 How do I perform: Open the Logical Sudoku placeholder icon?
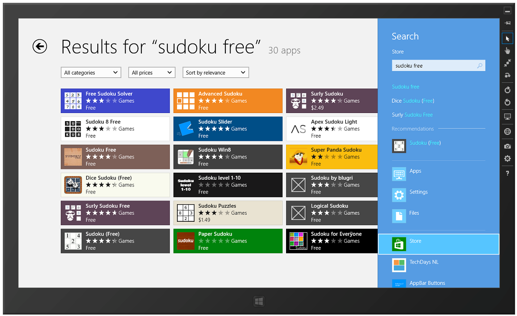coord(298,213)
